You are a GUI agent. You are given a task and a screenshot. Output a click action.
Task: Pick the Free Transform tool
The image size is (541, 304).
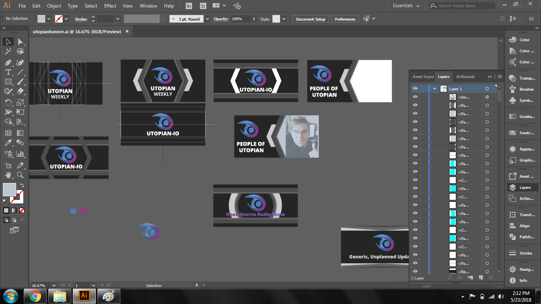(20, 112)
